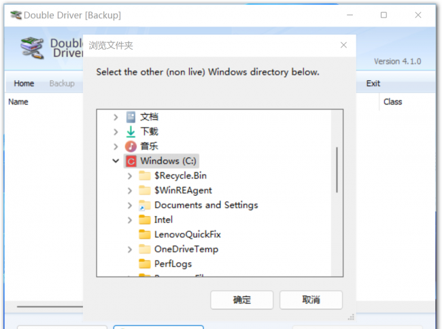This screenshot has height=329, width=442.
Task: Maximize the Double Driver window
Action: tap(384, 15)
